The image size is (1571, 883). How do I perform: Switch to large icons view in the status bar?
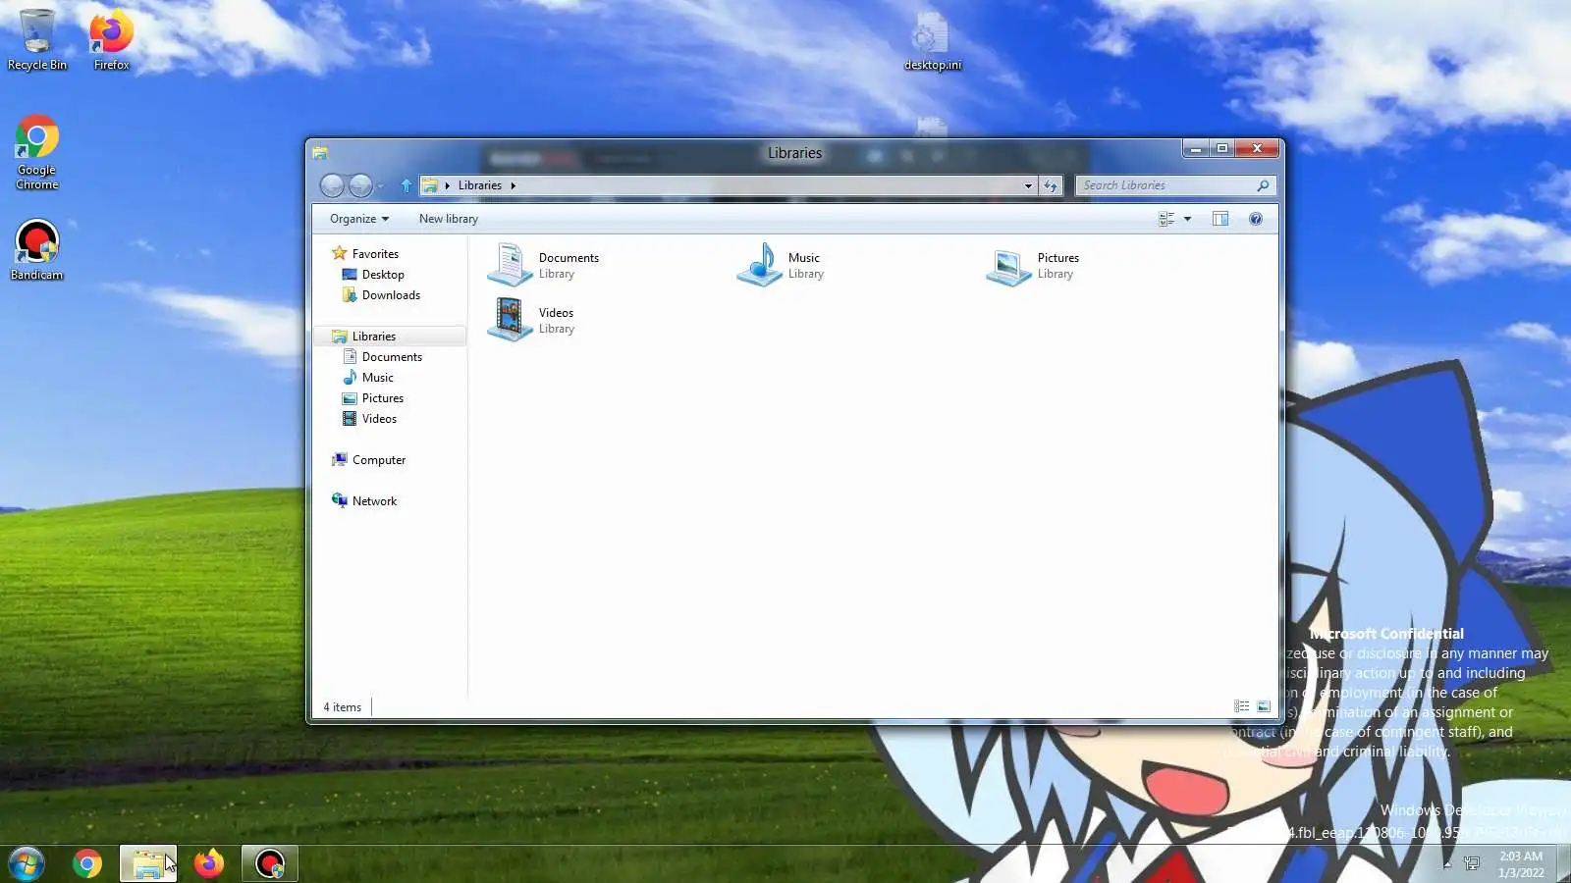[x=1264, y=706]
